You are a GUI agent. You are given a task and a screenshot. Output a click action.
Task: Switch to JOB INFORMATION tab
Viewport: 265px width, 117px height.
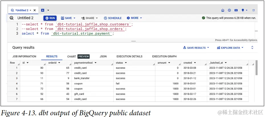(24, 57)
